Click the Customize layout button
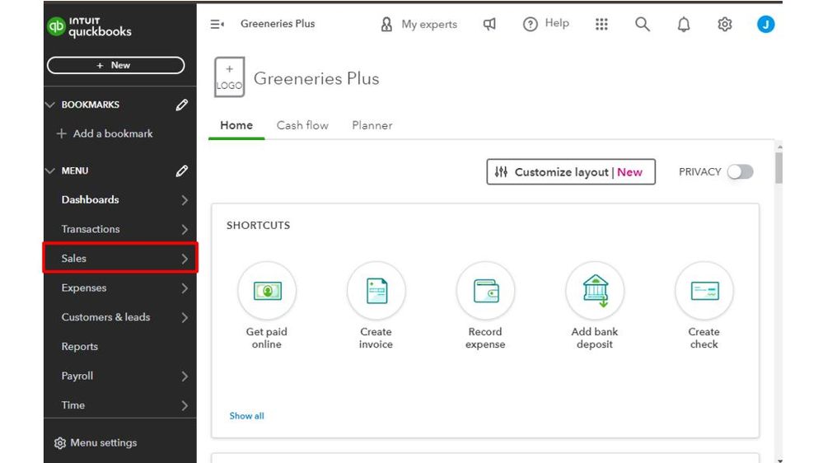Image resolution: width=823 pixels, height=463 pixels. tap(571, 172)
